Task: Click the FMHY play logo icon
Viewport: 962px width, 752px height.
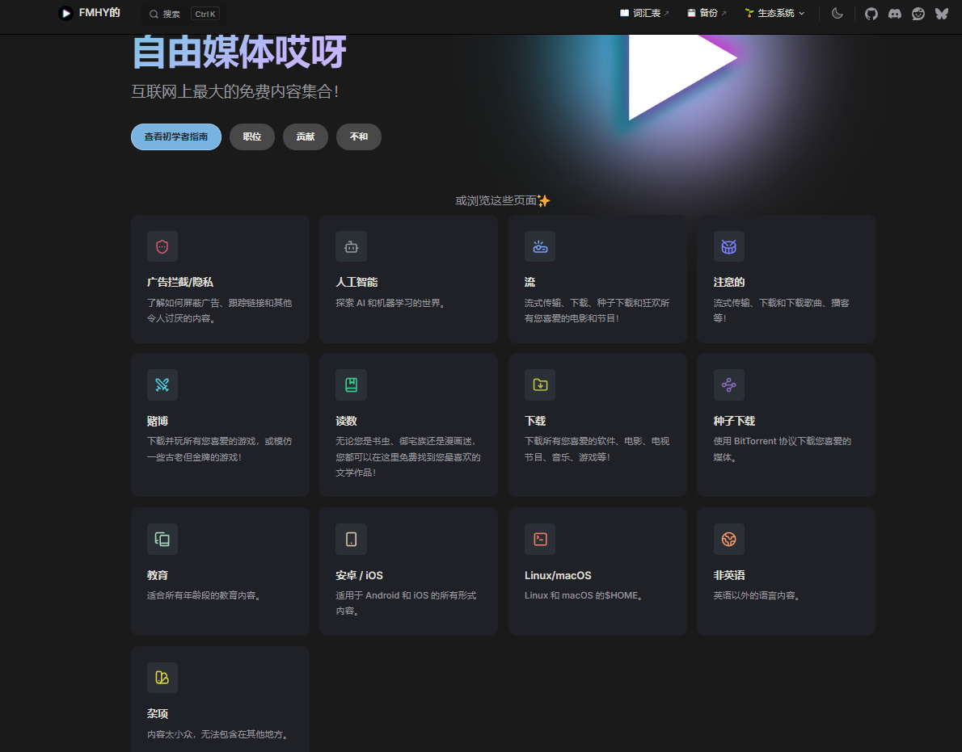Action: click(65, 13)
